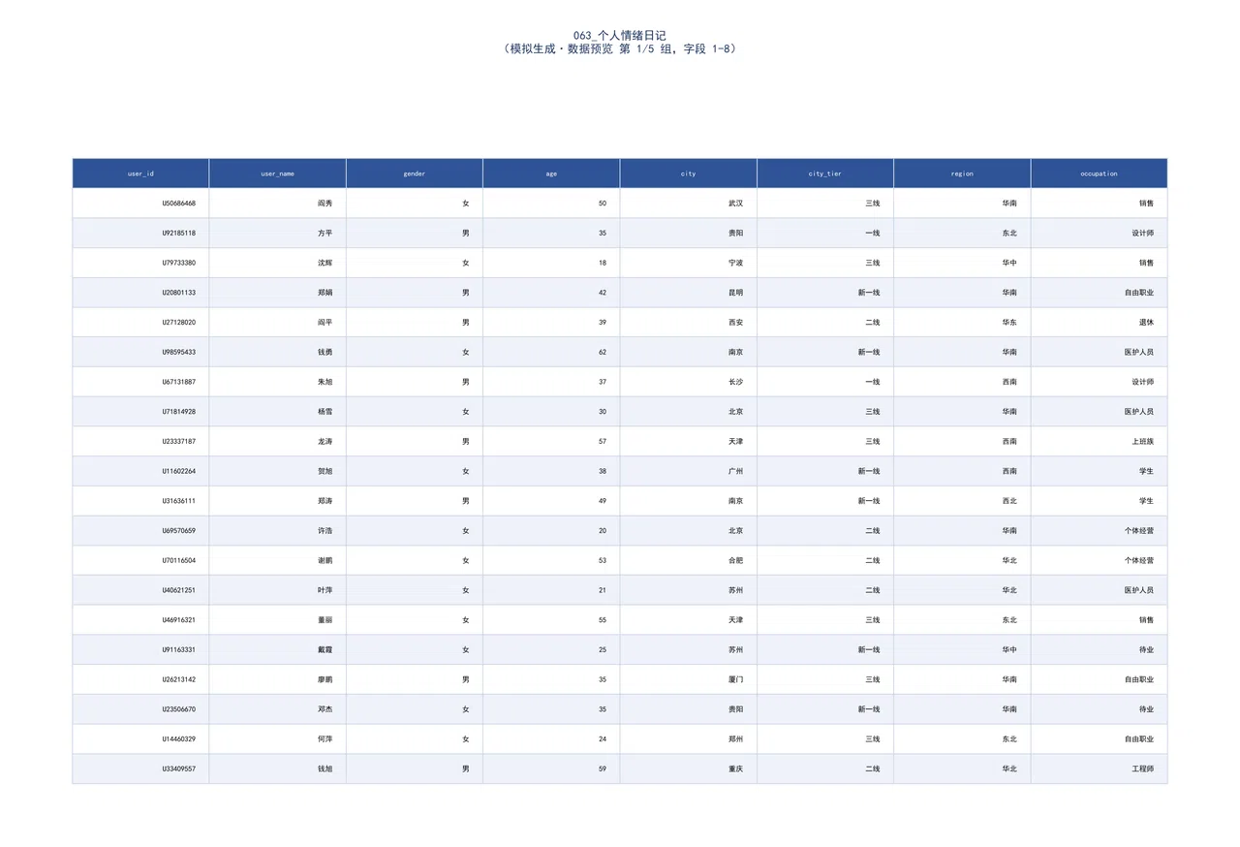Image resolution: width=1240 pixels, height=847 pixels.
Task: Click the city cell 厦门
Action: (x=689, y=679)
